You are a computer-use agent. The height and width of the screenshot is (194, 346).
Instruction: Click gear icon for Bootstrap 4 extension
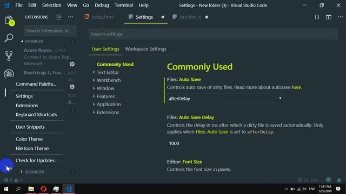point(72,87)
